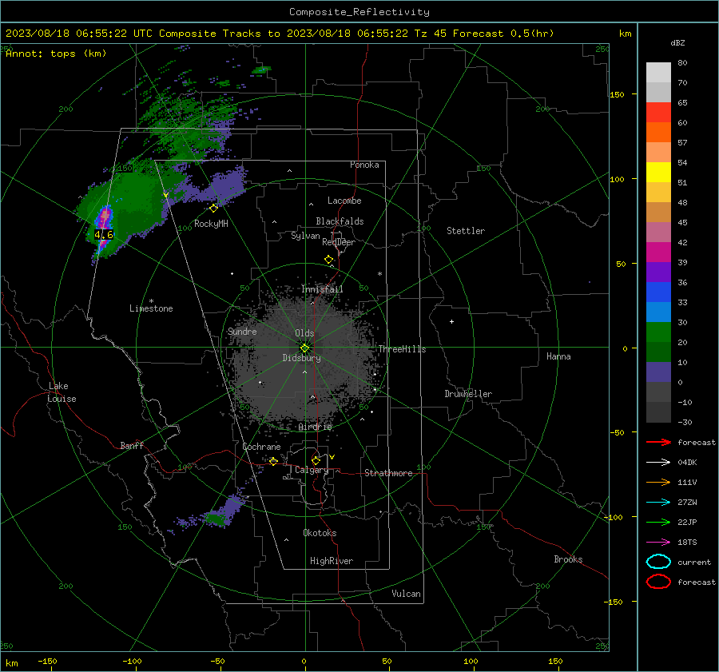Pick the orange 57-60 dBZ swatch

click(x=658, y=133)
